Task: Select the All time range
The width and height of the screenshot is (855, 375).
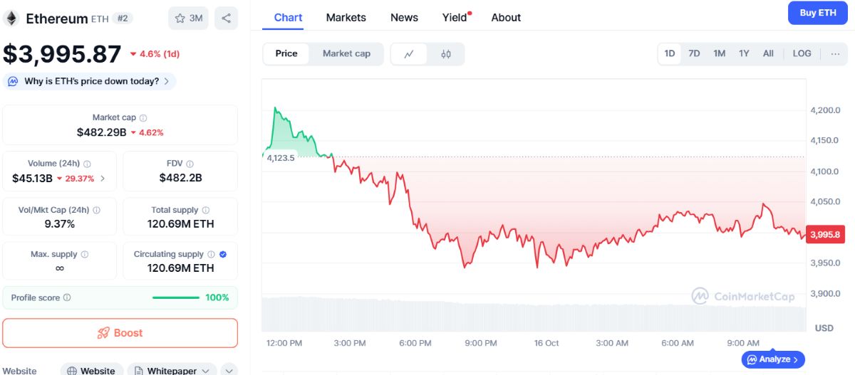Action: [768, 53]
